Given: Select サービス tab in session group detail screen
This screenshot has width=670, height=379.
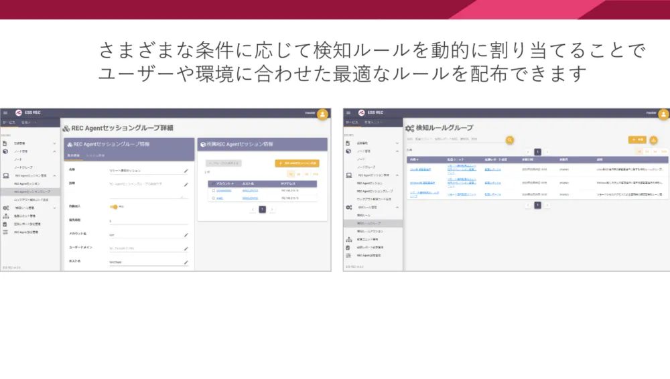Looking at the screenshot, I should 9,123.
